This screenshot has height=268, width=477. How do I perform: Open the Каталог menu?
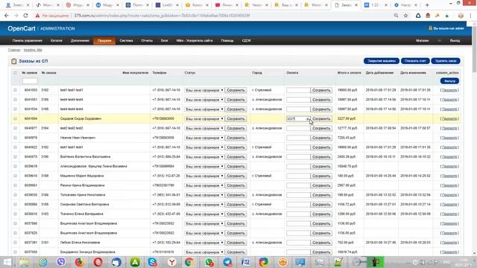tap(57, 40)
